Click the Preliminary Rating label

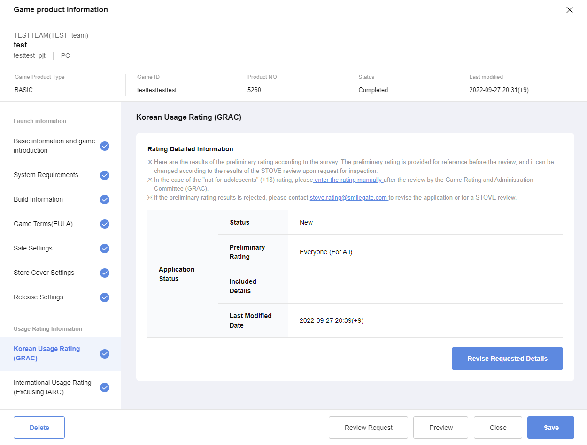point(247,252)
